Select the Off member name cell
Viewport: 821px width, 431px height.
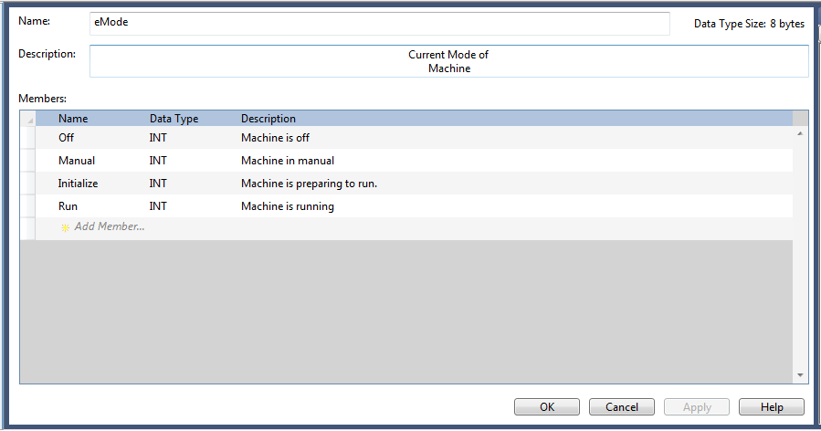coord(66,138)
